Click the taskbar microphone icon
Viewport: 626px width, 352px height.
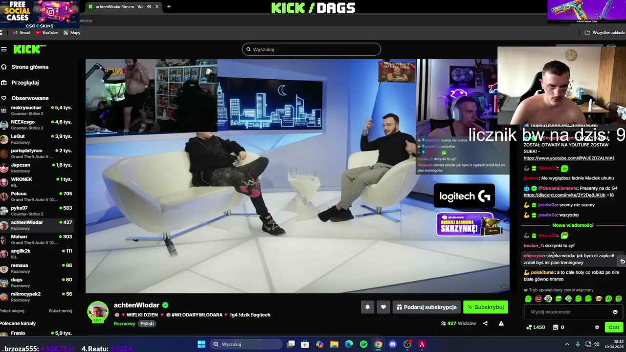[578, 344]
